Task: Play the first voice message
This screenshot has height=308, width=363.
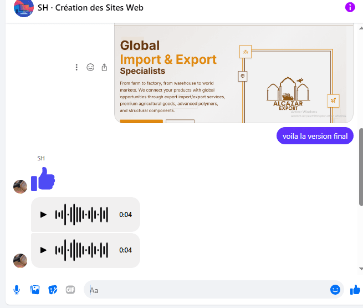Action: (x=43, y=214)
